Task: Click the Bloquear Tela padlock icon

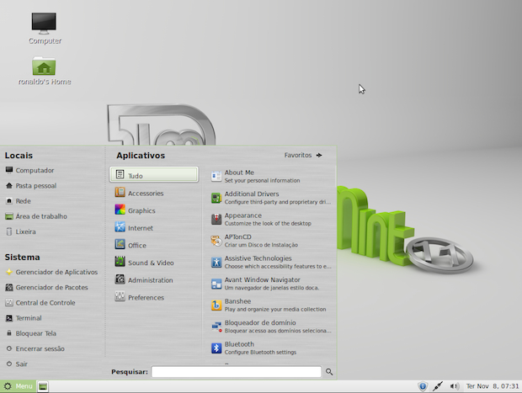Action: [9, 333]
